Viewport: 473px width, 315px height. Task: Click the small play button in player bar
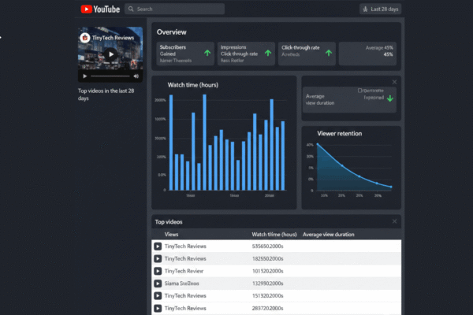85,76
